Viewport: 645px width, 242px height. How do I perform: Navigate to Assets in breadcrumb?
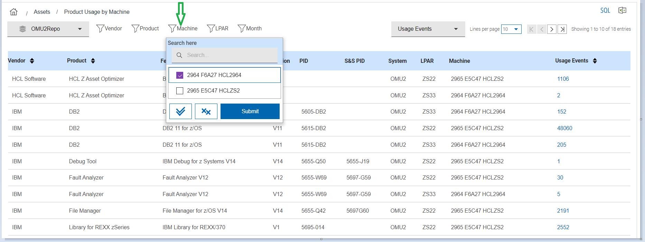click(42, 12)
